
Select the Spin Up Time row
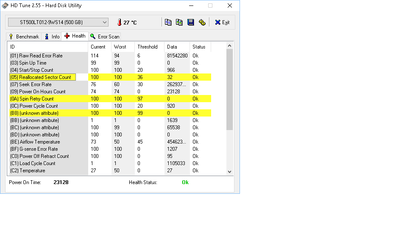(110, 63)
